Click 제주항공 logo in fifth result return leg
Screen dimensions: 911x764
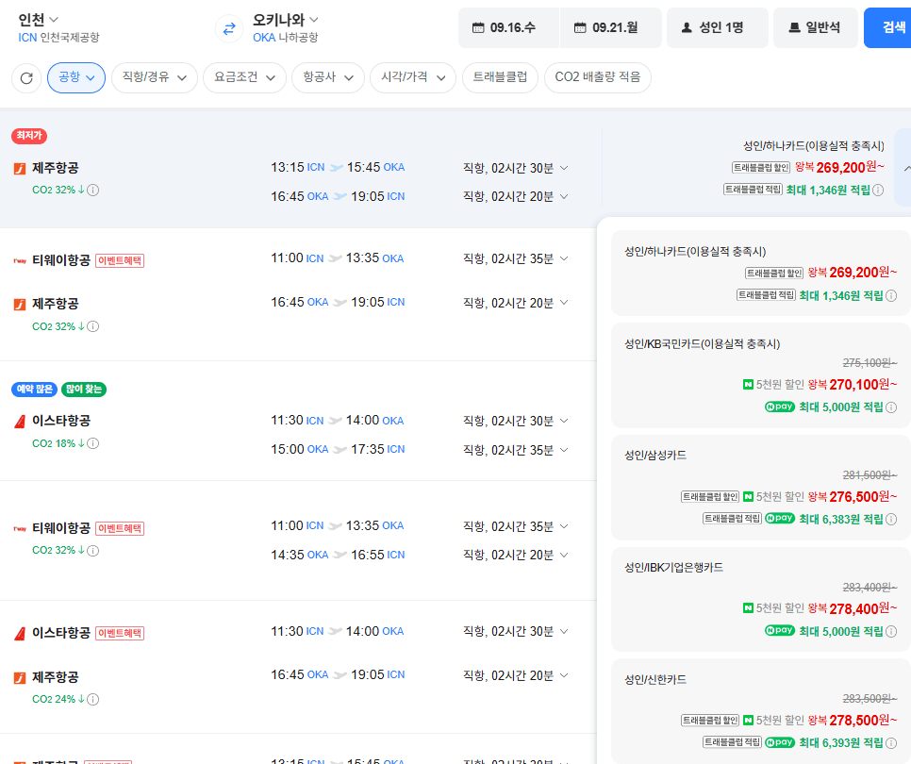pos(20,677)
